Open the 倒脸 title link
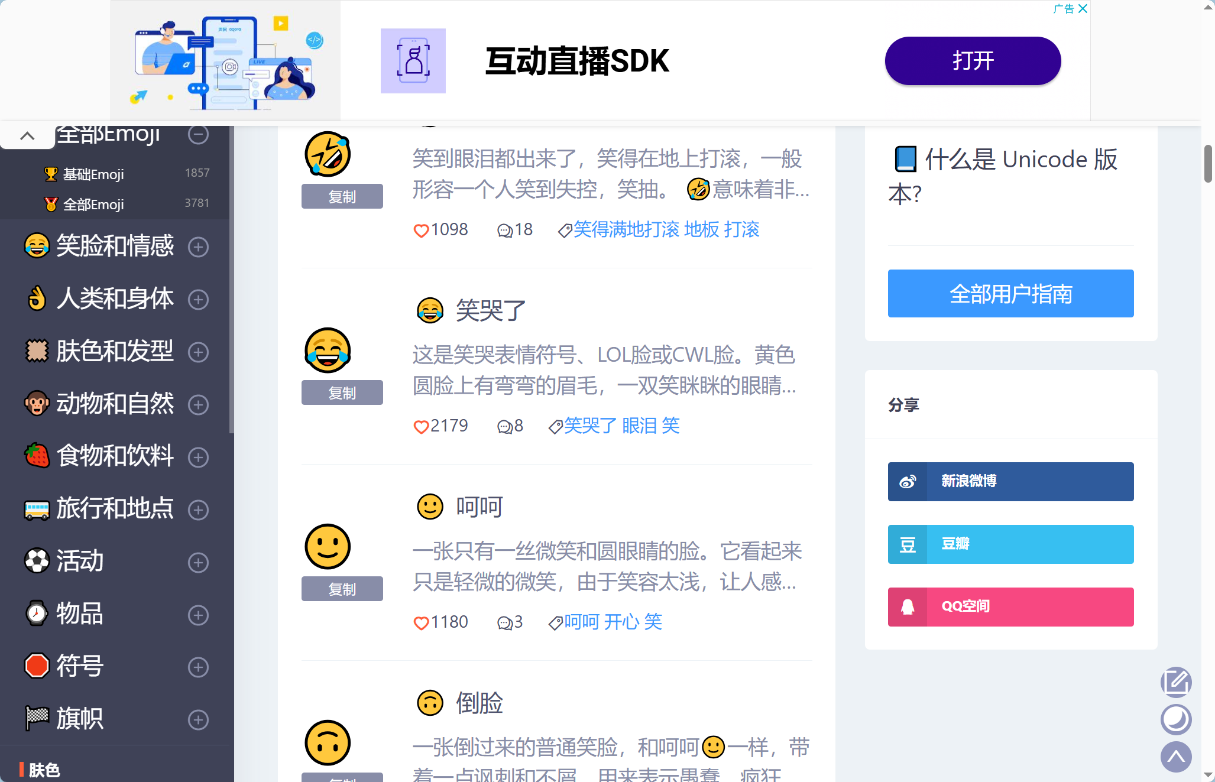Viewport: 1215px width, 782px height. point(479,703)
